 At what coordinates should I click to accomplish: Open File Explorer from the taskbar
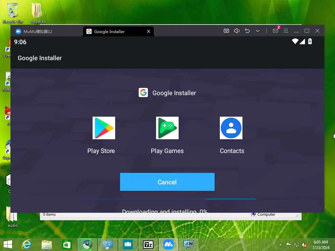coord(47,244)
